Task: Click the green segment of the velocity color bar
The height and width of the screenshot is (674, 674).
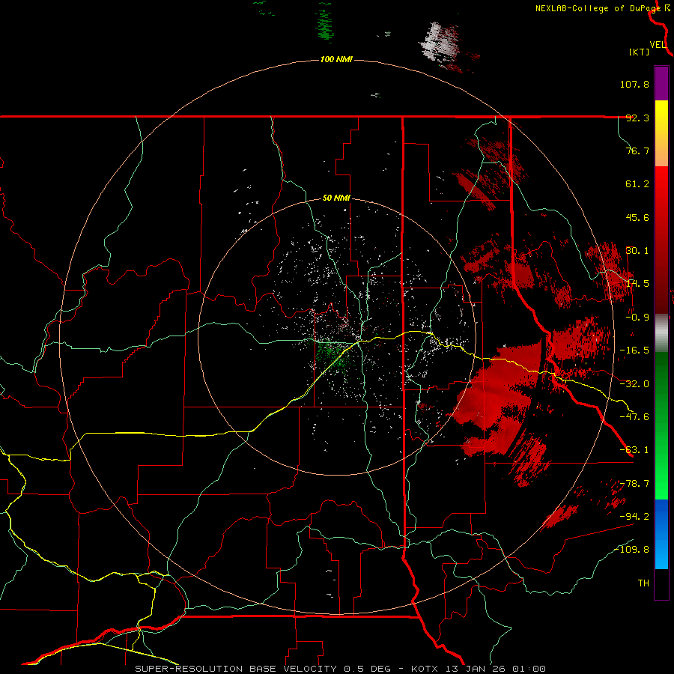Action: [x=661, y=425]
